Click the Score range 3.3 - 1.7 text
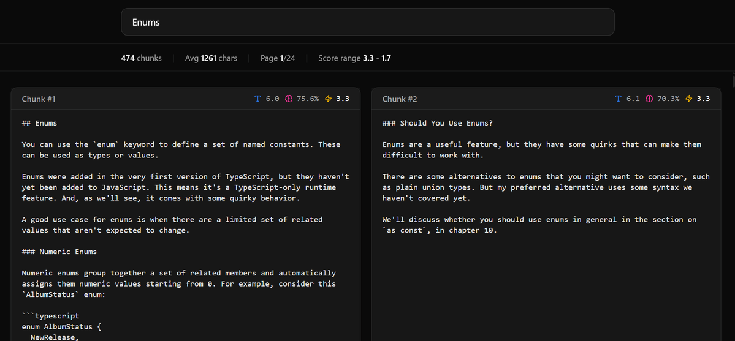Image resolution: width=735 pixels, height=341 pixels. (354, 58)
